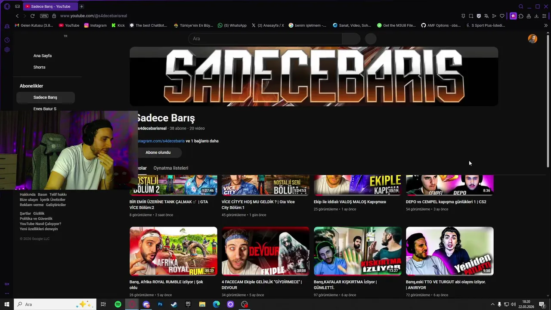
Task: Open 'VİCE CITY'E HOŞ MU GELDİK' video title
Action: pos(257,205)
